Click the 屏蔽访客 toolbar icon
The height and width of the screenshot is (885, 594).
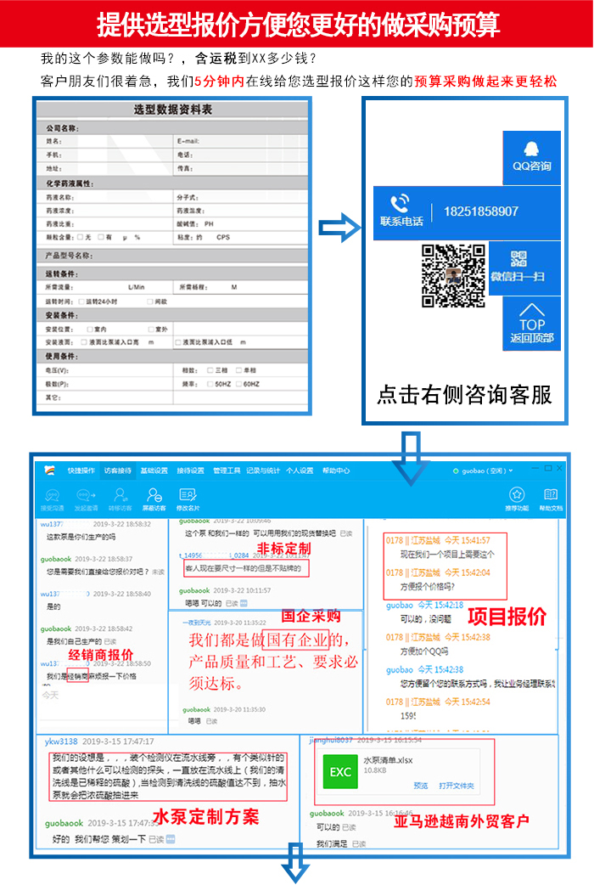154,495
